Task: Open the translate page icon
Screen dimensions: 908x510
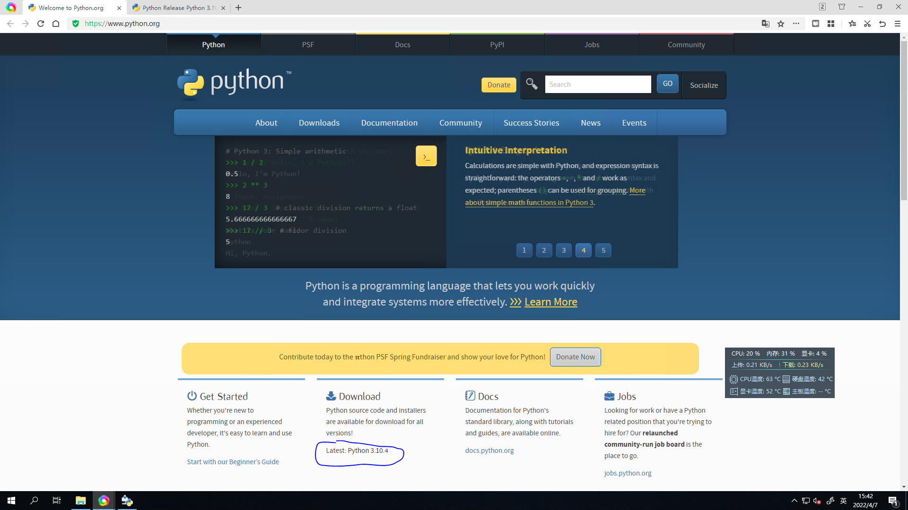Action: coord(766,24)
